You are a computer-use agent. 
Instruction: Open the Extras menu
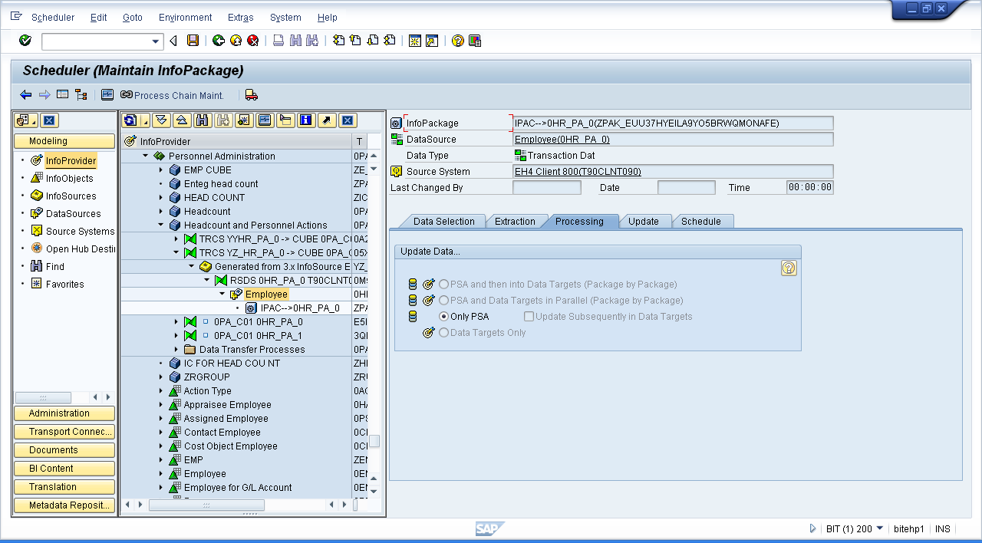[x=241, y=18]
